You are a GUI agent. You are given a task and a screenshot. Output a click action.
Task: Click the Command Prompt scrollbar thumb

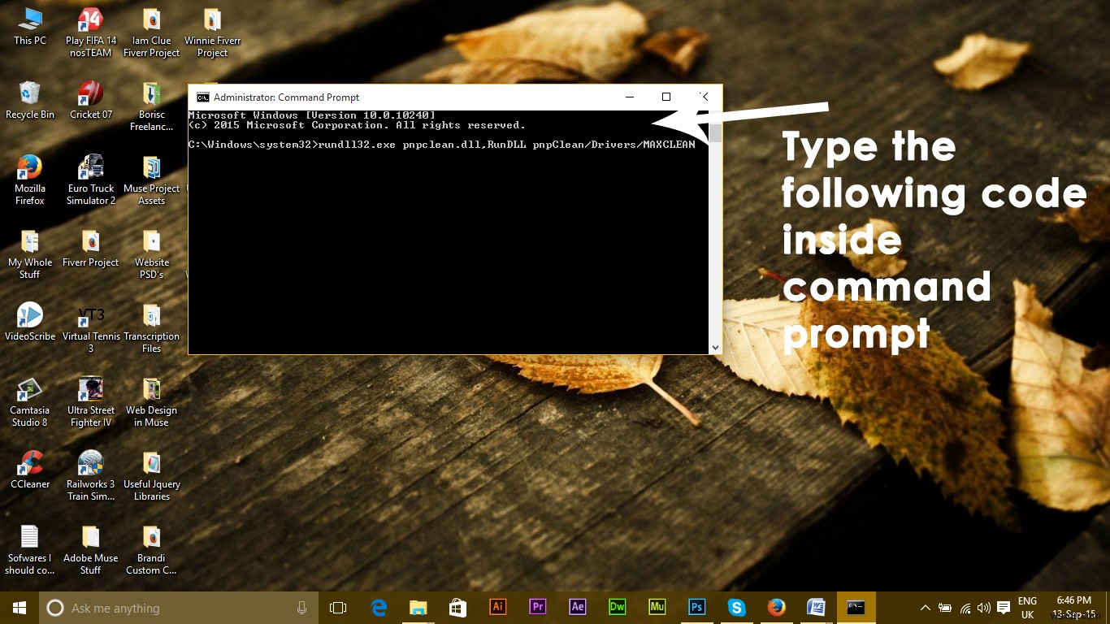[715, 132]
